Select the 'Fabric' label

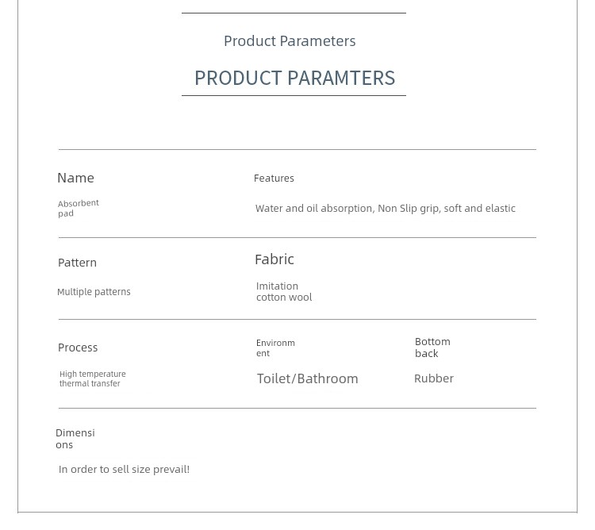tap(274, 259)
